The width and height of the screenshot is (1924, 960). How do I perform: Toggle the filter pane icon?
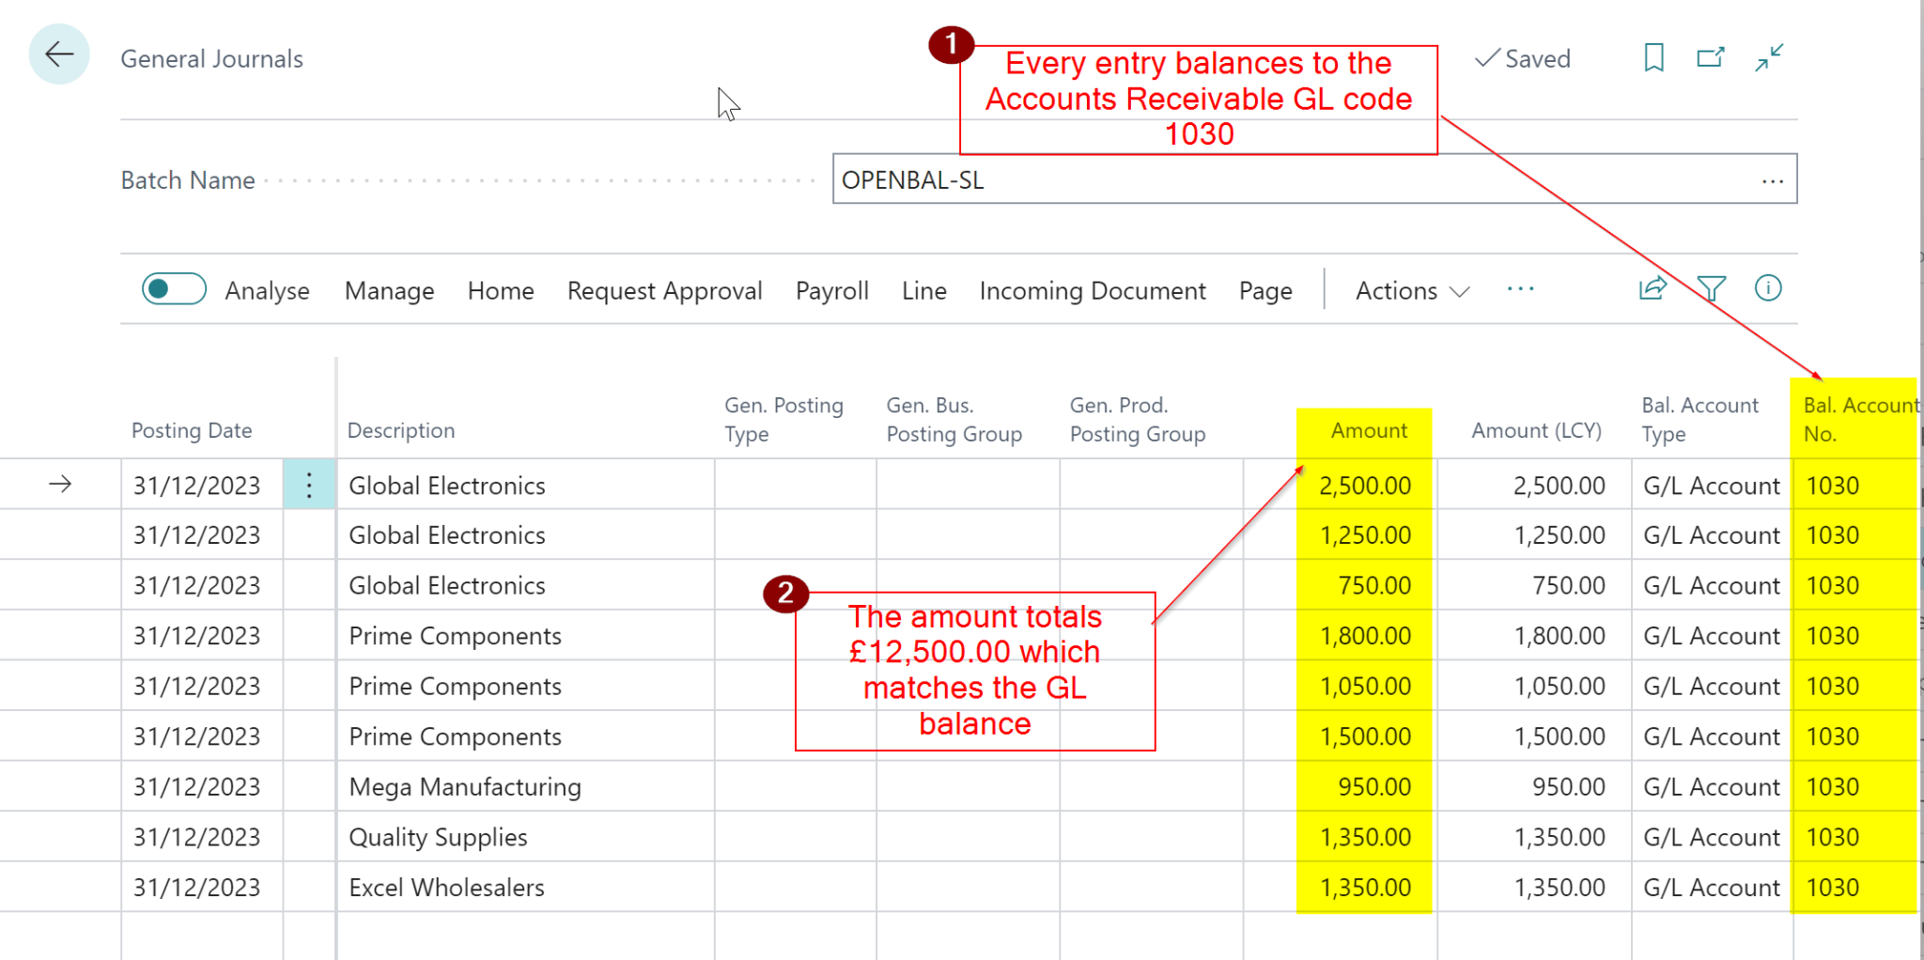[x=1712, y=289]
